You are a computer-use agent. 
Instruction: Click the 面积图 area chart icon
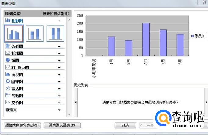click(x=8, y=74)
